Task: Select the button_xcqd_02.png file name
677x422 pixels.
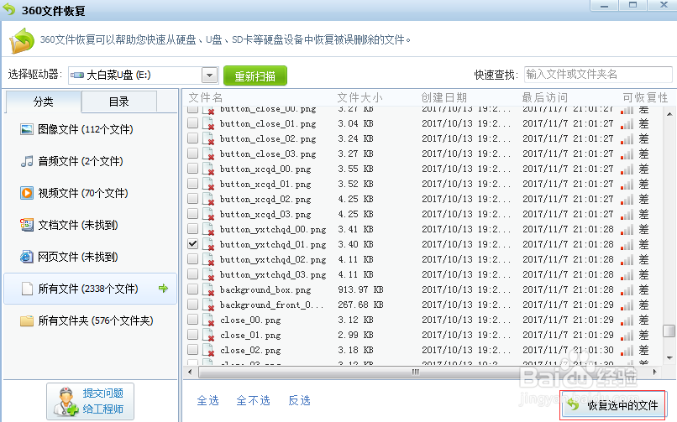Action: tap(265, 199)
